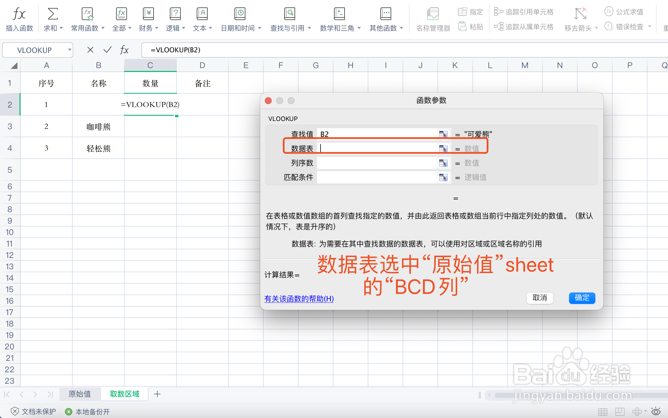Switch to the 原始值 sheet tab
Image resolution: width=668 pixels, height=418 pixels.
click(80, 394)
